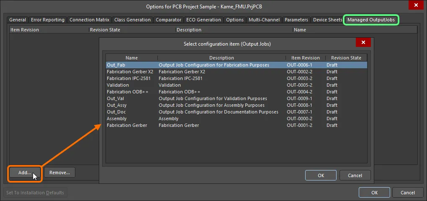Open the Class Generation tab

point(132,20)
